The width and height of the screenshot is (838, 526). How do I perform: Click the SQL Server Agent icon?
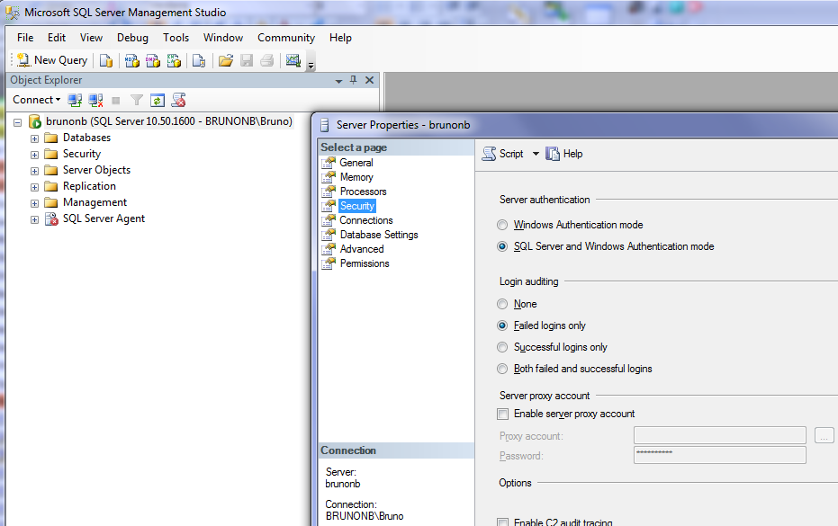pyautogui.click(x=51, y=219)
